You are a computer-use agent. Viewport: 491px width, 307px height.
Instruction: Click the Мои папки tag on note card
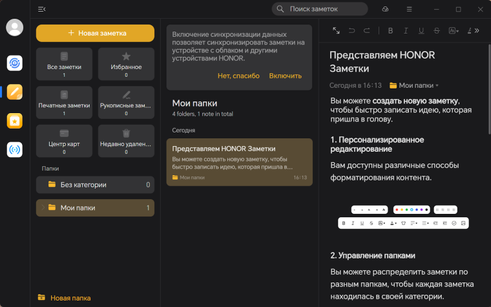[189, 178]
